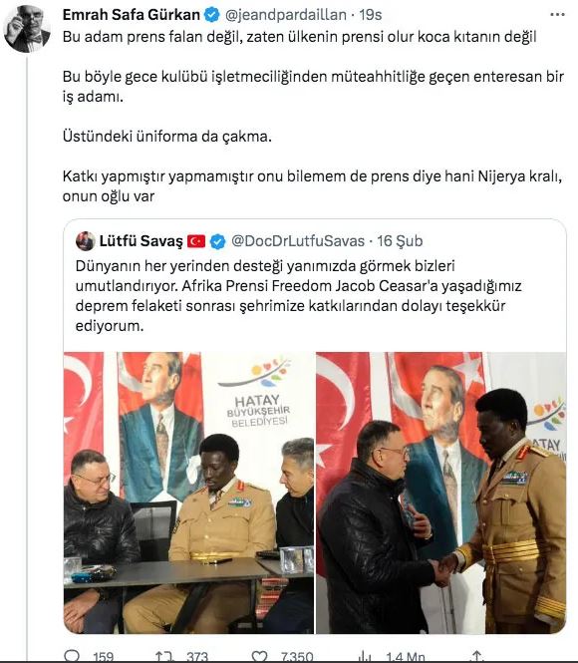Click Lütfü Savaş's small avatar
The height and width of the screenshot is (663, 578).
coord(85,241)
